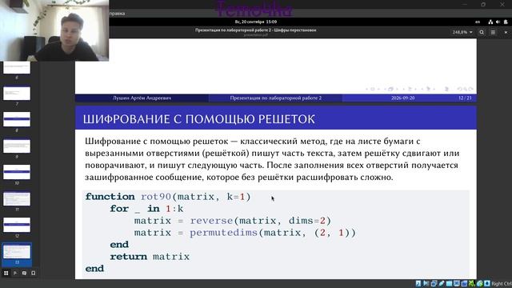Switch sidebar to the outline view
The height and width of the screenshot is (288, 512).
[15, 273]
